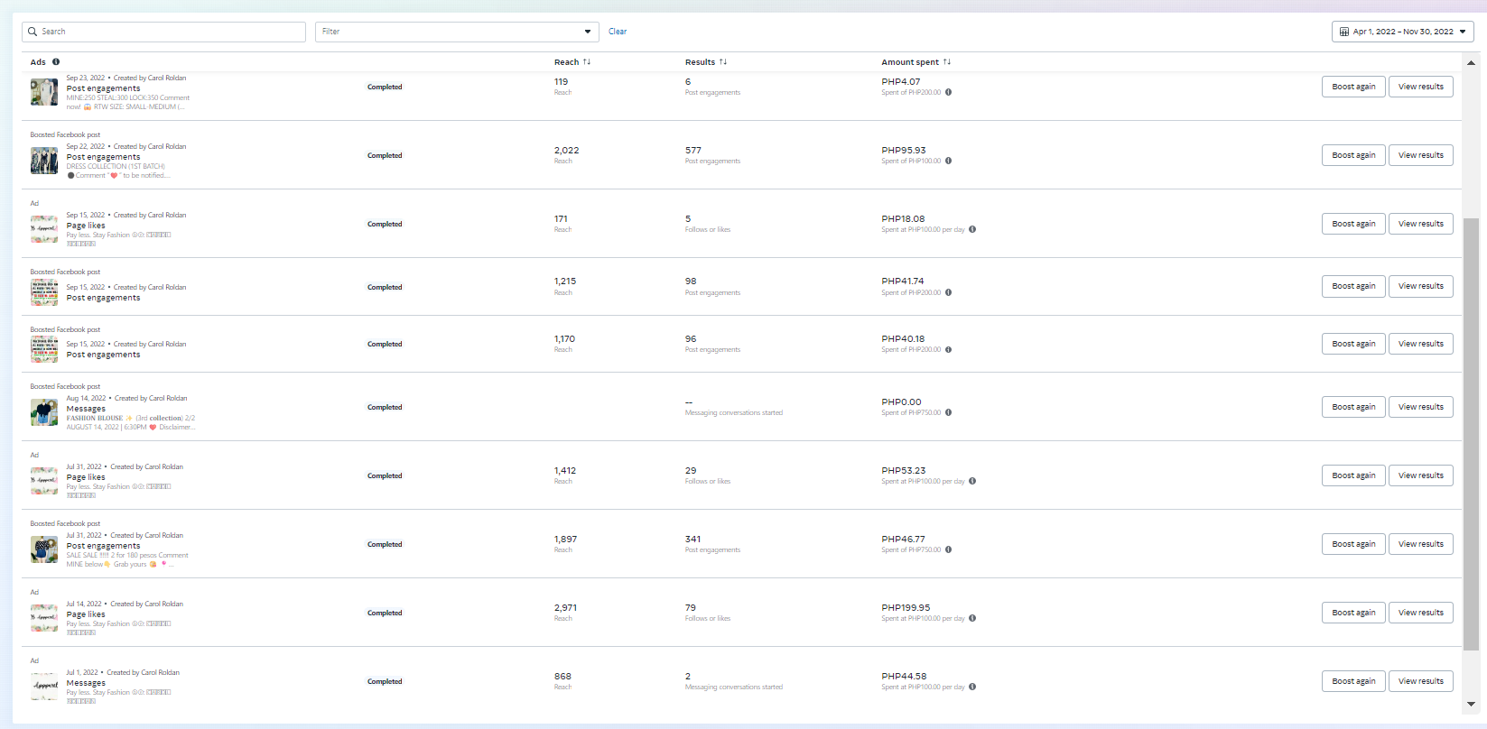Viewport: 1487px width, 729px height.
Task: Sort ads by the Results column arrows
Action: click(x=723, y=62)
